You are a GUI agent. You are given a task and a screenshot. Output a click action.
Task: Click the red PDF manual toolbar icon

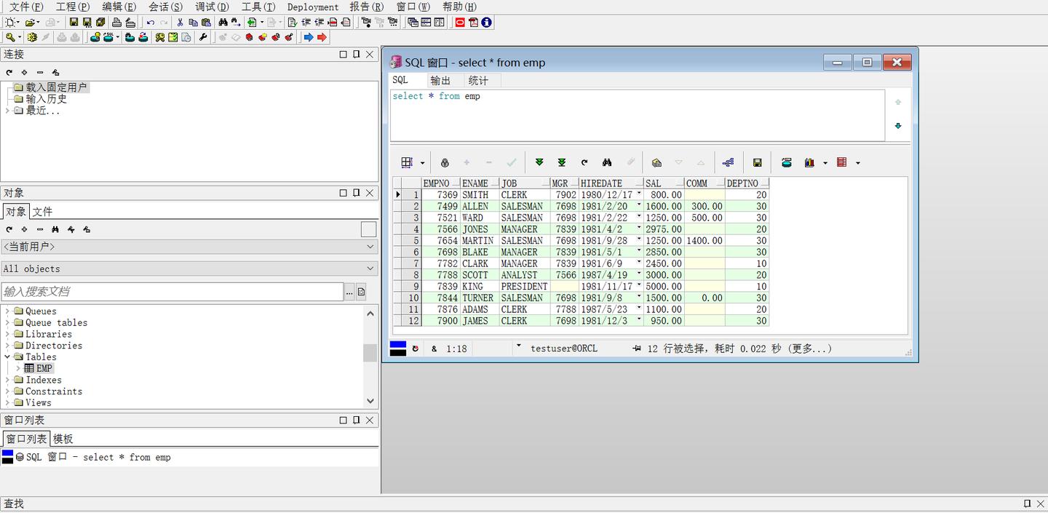[473, 23]
